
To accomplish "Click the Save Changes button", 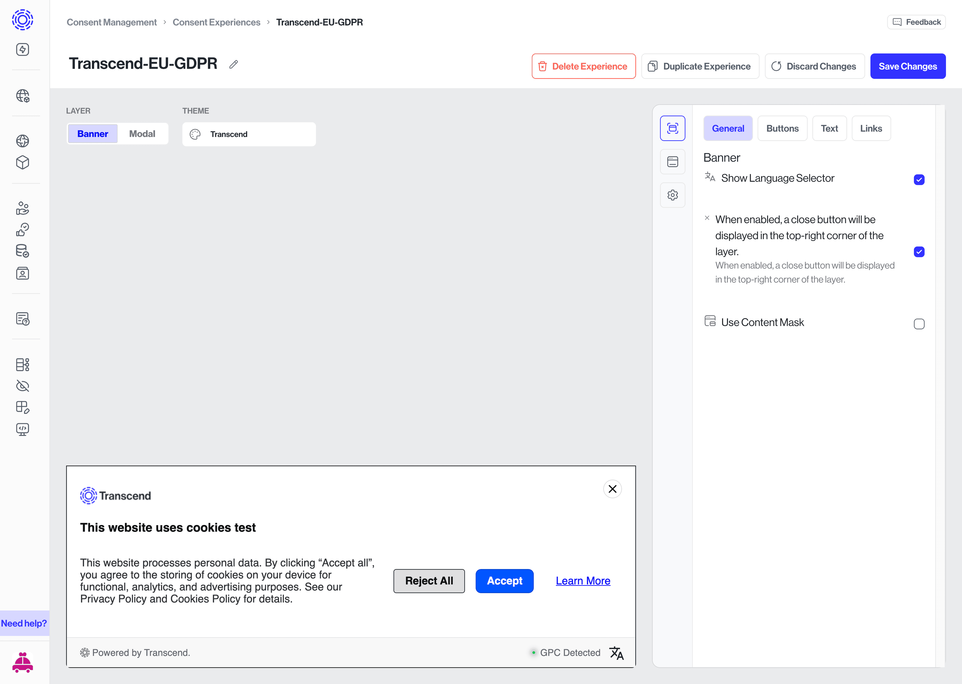I will click(x=908, y=66).
